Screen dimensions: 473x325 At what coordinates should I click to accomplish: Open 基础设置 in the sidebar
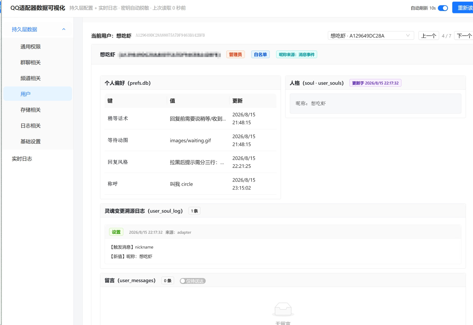pyautogui.click(x=38, y=142)
